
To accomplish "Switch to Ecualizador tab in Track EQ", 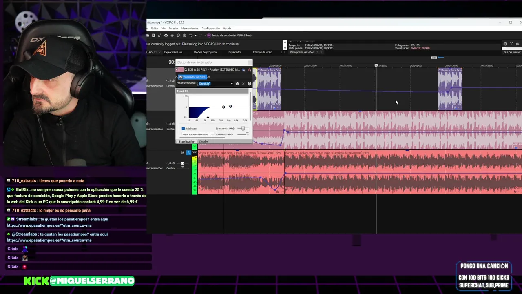I will [187, 141].
